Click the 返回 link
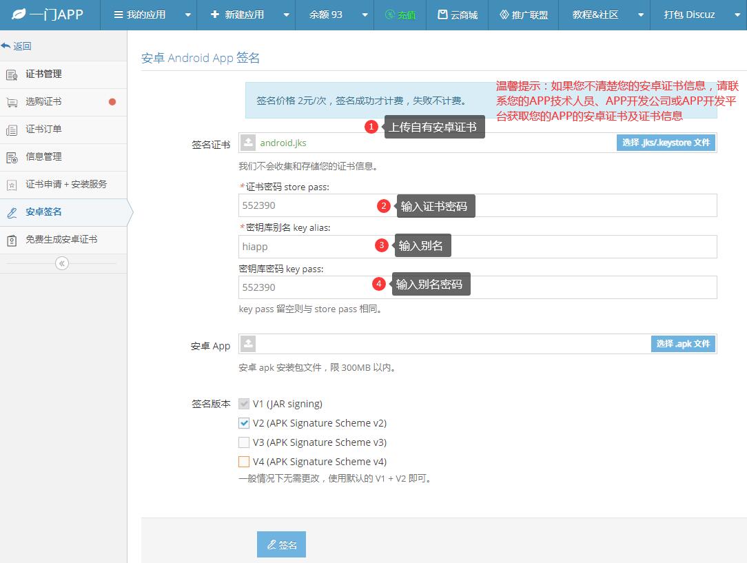Screen dimensions: 747x563 click(x=22, y=45)
